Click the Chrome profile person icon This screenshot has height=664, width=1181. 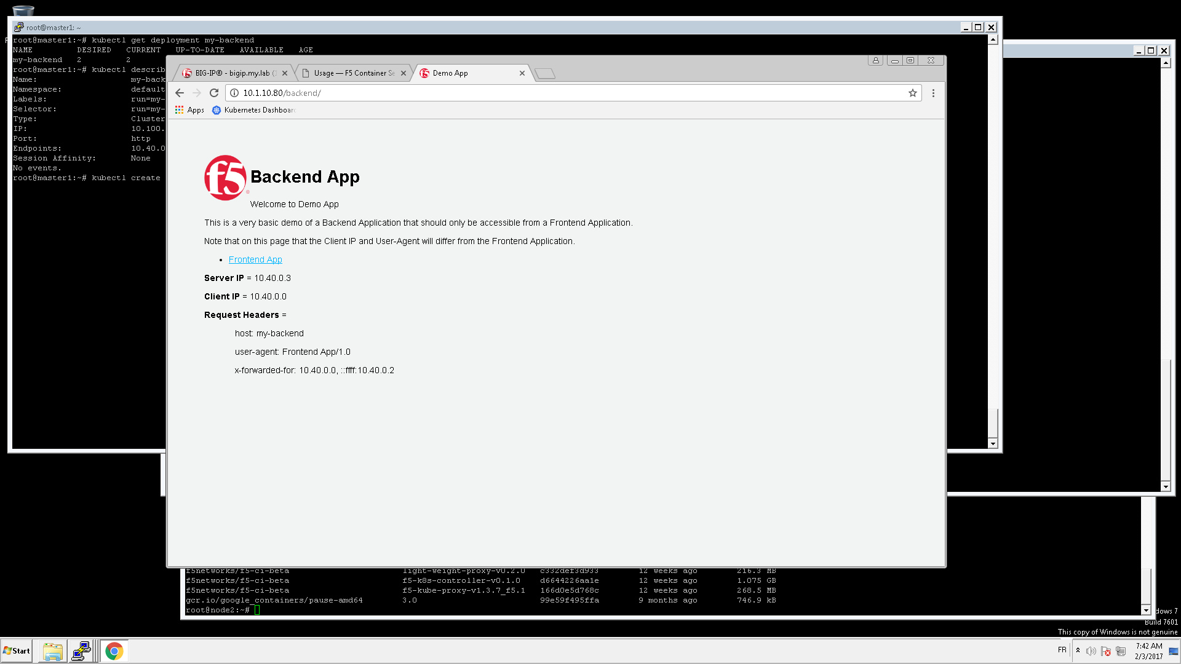coord(876,60)
